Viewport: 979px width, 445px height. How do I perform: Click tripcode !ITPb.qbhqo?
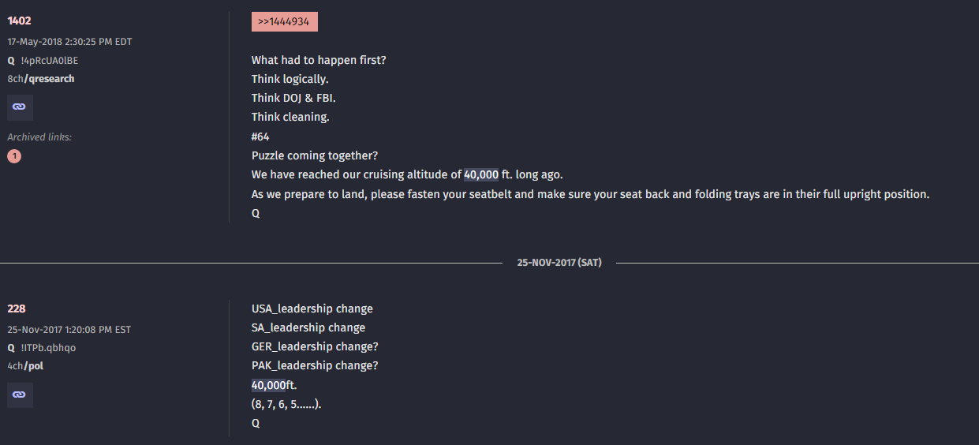click(x=48, y=347)
